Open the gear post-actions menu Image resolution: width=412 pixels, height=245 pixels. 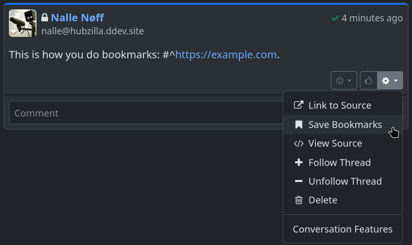[x=390, y=81]
